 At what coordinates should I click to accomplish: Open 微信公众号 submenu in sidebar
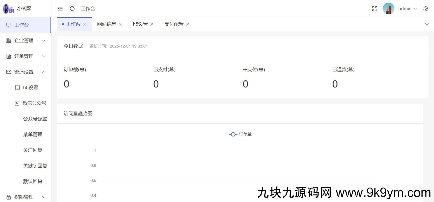[25, 103]
